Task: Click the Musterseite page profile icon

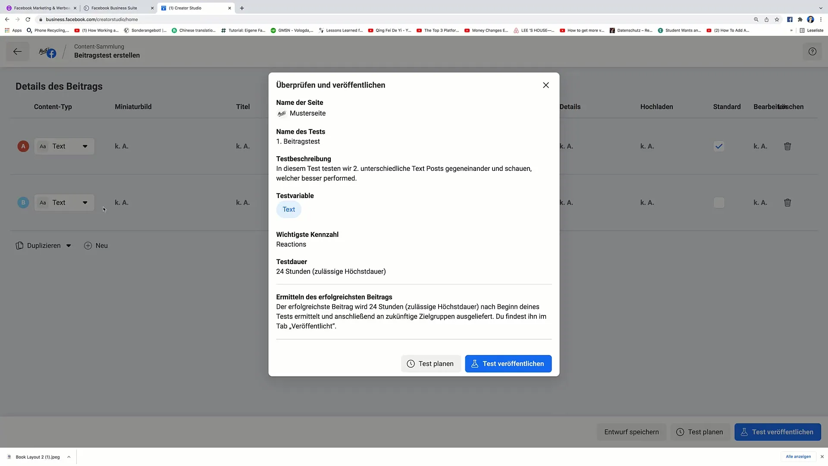Action: click(282, 113)
